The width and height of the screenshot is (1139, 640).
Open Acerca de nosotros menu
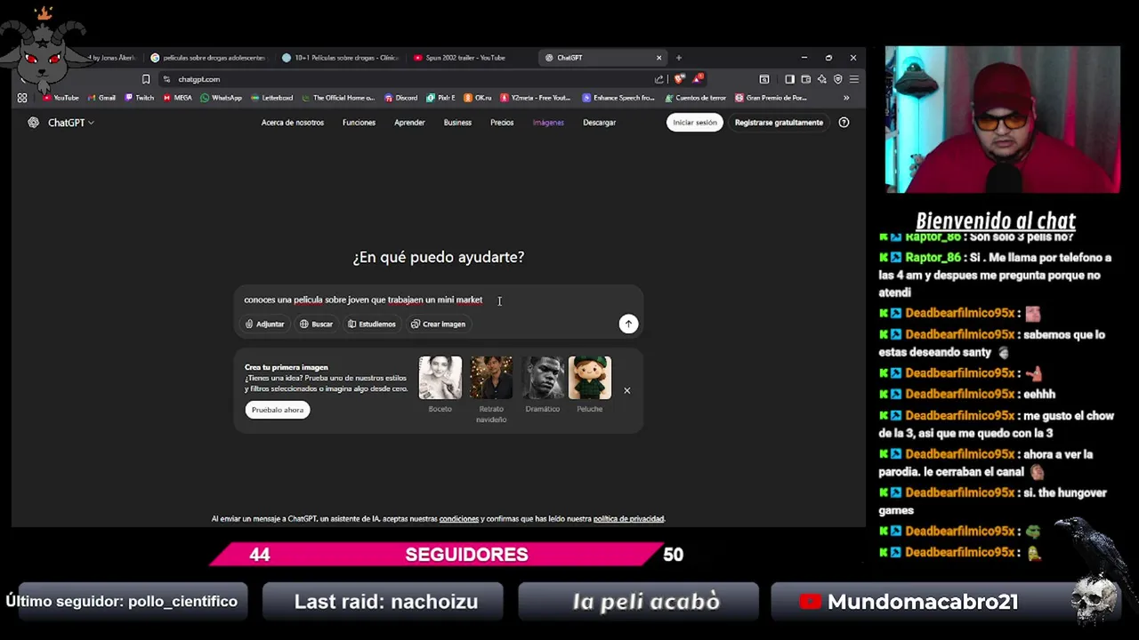(x=293, y=123)
